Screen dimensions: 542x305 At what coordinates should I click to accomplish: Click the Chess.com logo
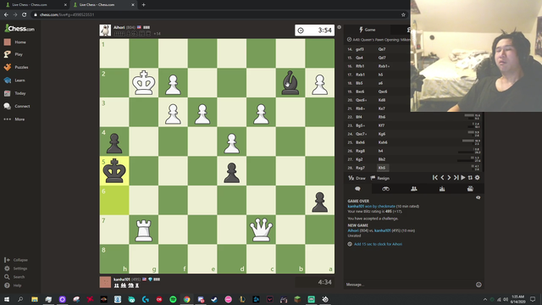pyautogui.click(x=19, y=29)
